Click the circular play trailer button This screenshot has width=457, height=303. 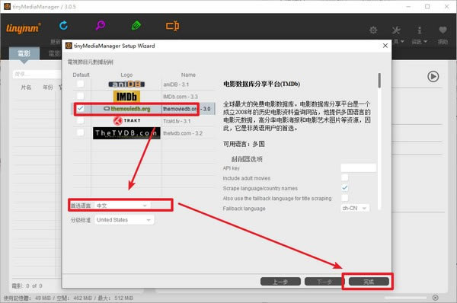tap(433, 76)
